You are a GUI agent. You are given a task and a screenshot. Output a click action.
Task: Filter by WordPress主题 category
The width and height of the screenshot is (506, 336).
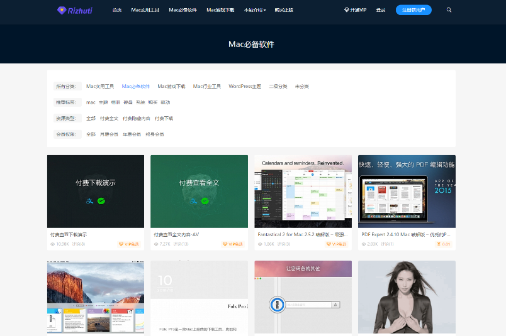coord(245,86)
